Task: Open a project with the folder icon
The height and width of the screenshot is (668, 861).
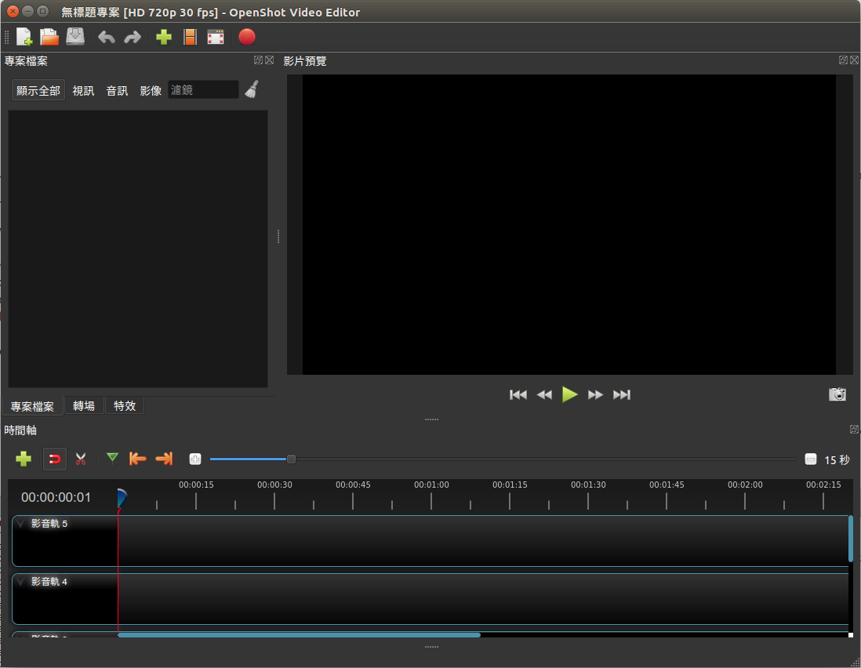Action: click(49, 37)
